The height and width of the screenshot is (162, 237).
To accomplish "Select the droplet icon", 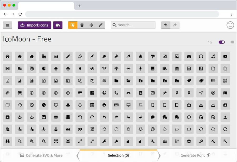I will click(x=141, y=56).
